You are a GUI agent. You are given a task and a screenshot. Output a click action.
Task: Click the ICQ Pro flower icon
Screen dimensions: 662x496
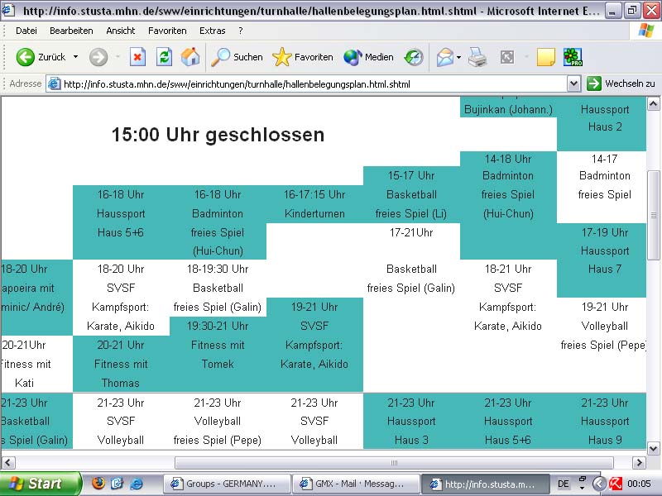(x=573, y=57)
